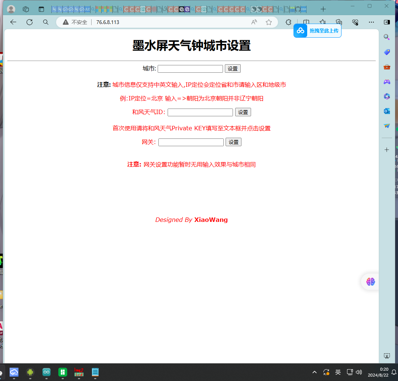The height and width of the screenshot is (381, 398).
Task: Expand hidden system tray icons chevron
Action: (315, 372)
